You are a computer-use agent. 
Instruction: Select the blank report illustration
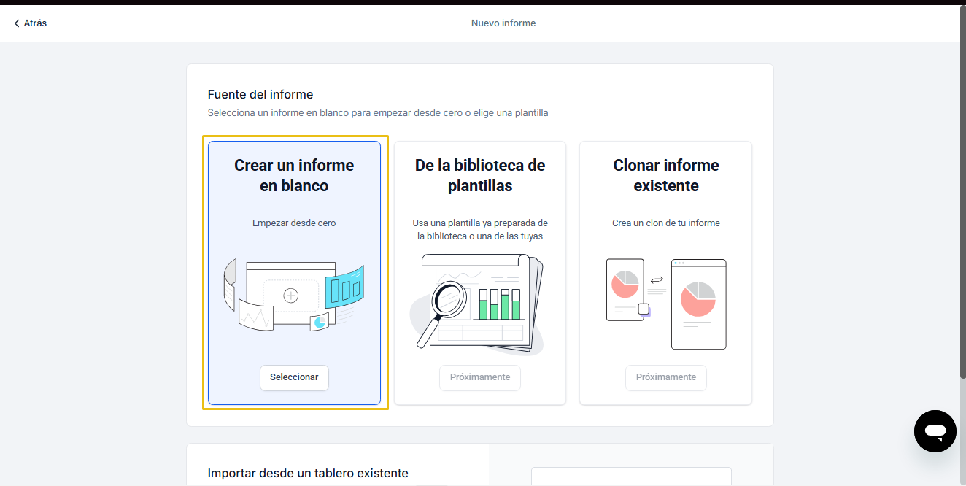point(294,295)
